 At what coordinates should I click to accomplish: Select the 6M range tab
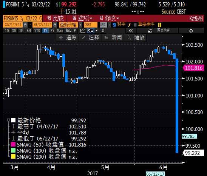(29, 31)
